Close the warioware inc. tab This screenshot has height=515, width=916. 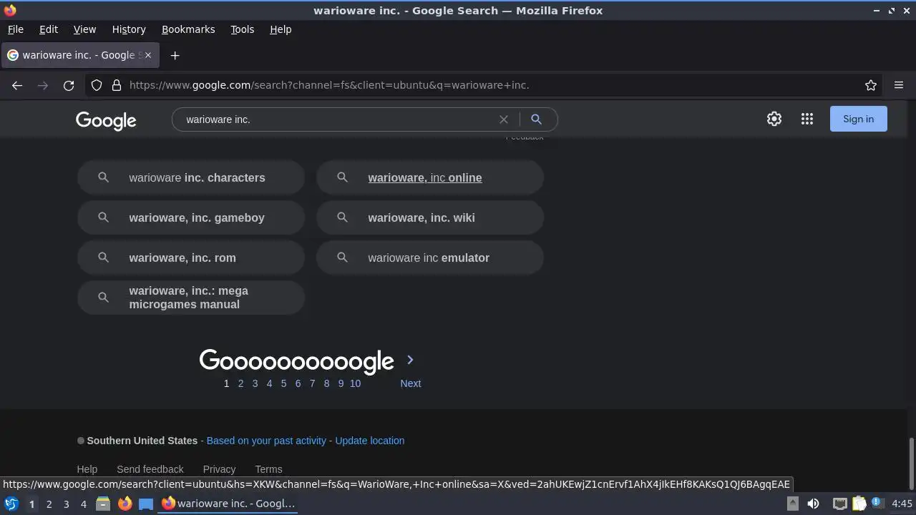click(x=149, y=55)
